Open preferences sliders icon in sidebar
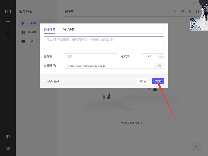The width and height of the screenshot is (208, 156). [8, 137]
